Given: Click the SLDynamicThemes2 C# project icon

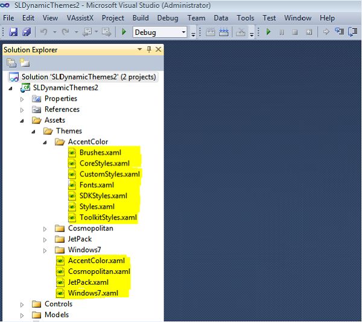Looking at the screenshot, I should pyautogui.click(x=25, y=88).
